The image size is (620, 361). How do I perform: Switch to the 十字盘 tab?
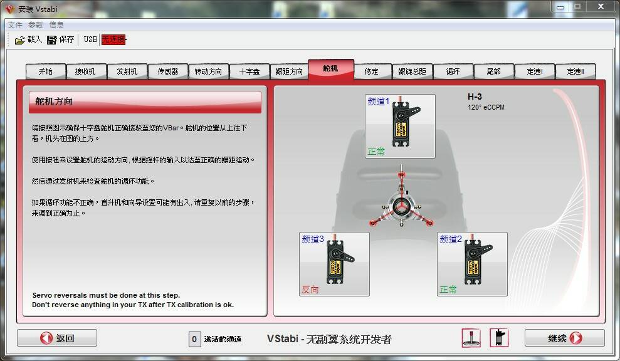(250, 71)
